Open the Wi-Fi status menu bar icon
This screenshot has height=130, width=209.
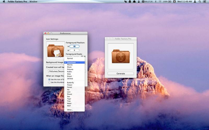(160, 2)
